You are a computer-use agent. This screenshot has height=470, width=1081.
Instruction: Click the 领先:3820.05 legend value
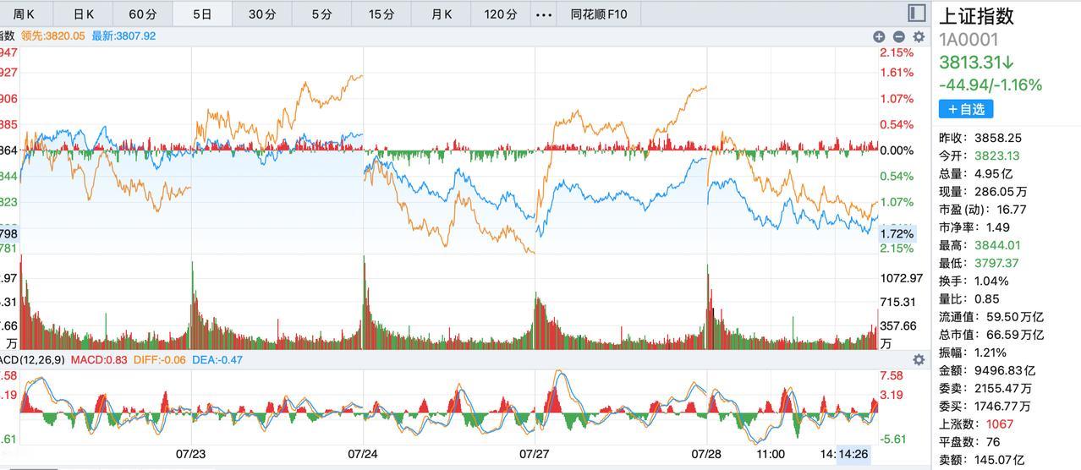click(53, 36)
